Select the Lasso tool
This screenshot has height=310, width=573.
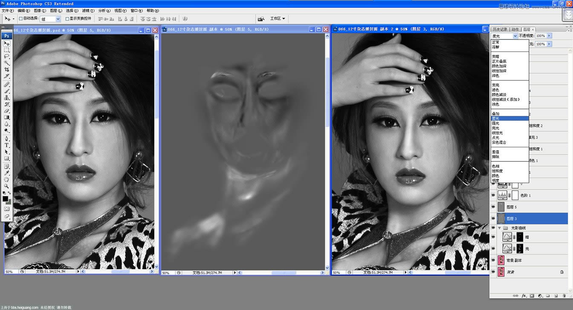coord(7,56)
